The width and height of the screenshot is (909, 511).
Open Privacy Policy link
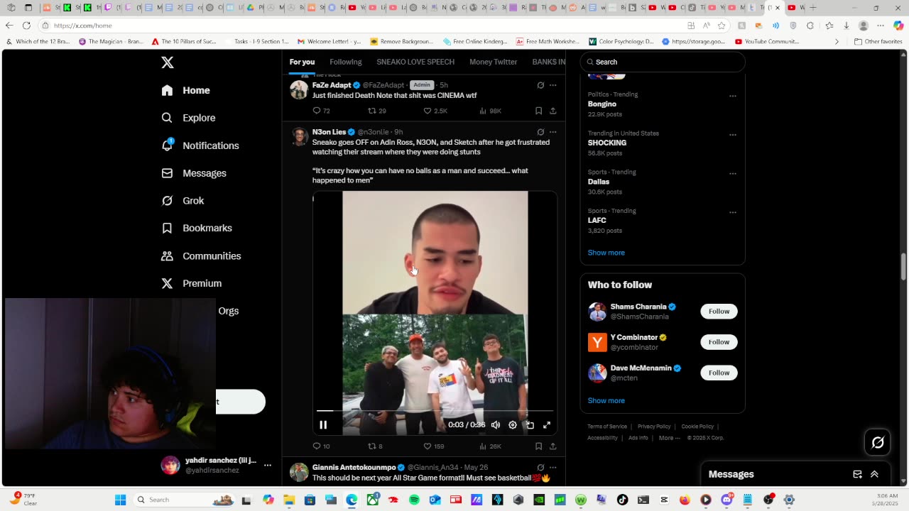coord(654,427)
